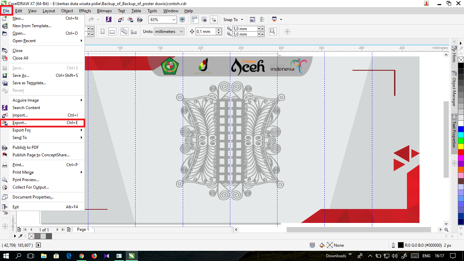The width and height of the screenshot is (464, 261).
Task: Click the status bar coordinates arrow button
Action: [x=38, y=245]
